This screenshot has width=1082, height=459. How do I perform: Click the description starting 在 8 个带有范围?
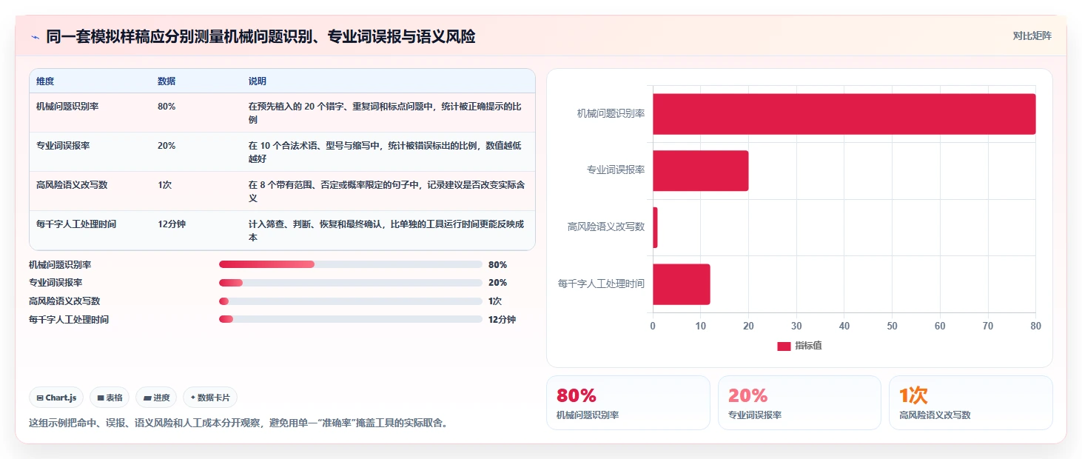click(x=387, y=191)
